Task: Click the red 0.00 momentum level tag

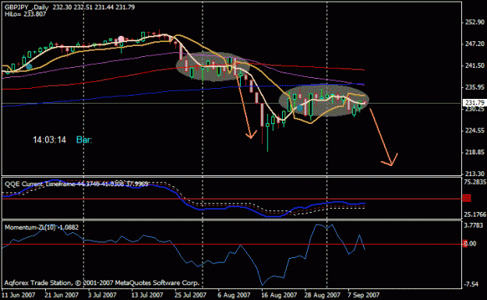Action: tap(470, 244)
